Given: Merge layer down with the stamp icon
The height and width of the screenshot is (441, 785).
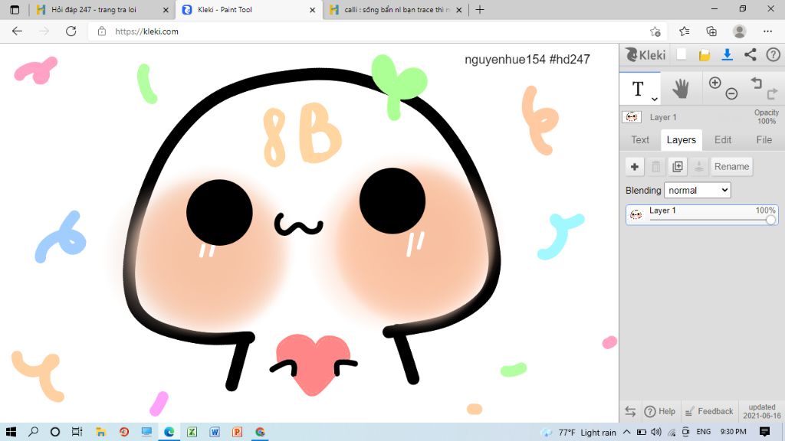Looking at the screenshot, I should coord(699,166).
